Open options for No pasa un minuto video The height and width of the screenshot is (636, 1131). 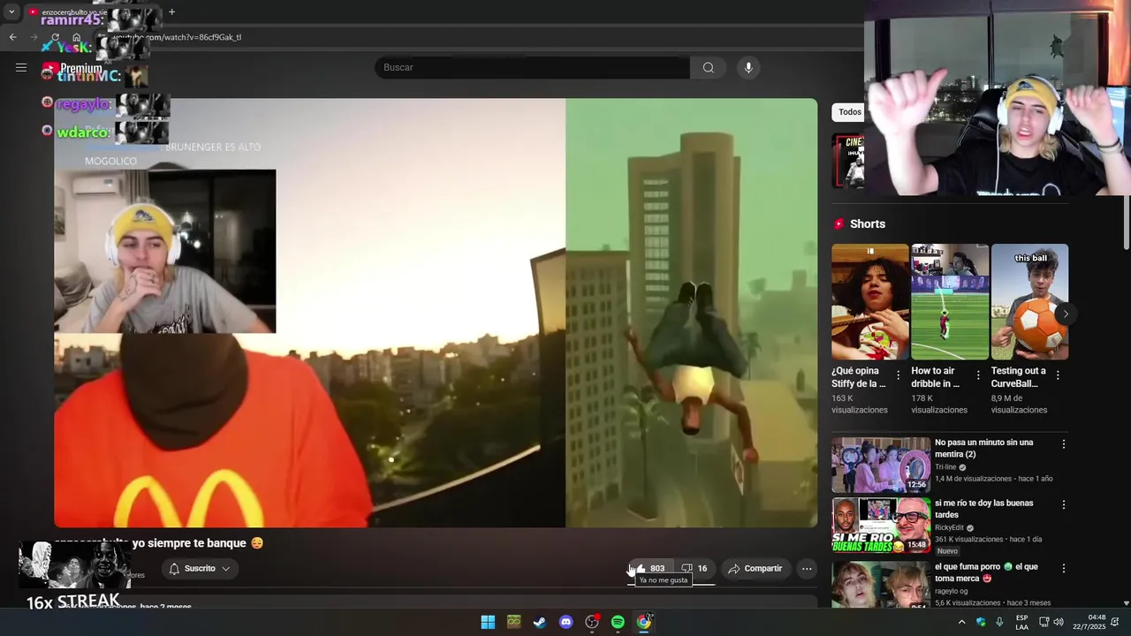[1064, 444]
